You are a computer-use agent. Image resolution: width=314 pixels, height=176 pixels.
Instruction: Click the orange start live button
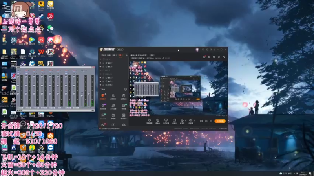coord(220,121)
